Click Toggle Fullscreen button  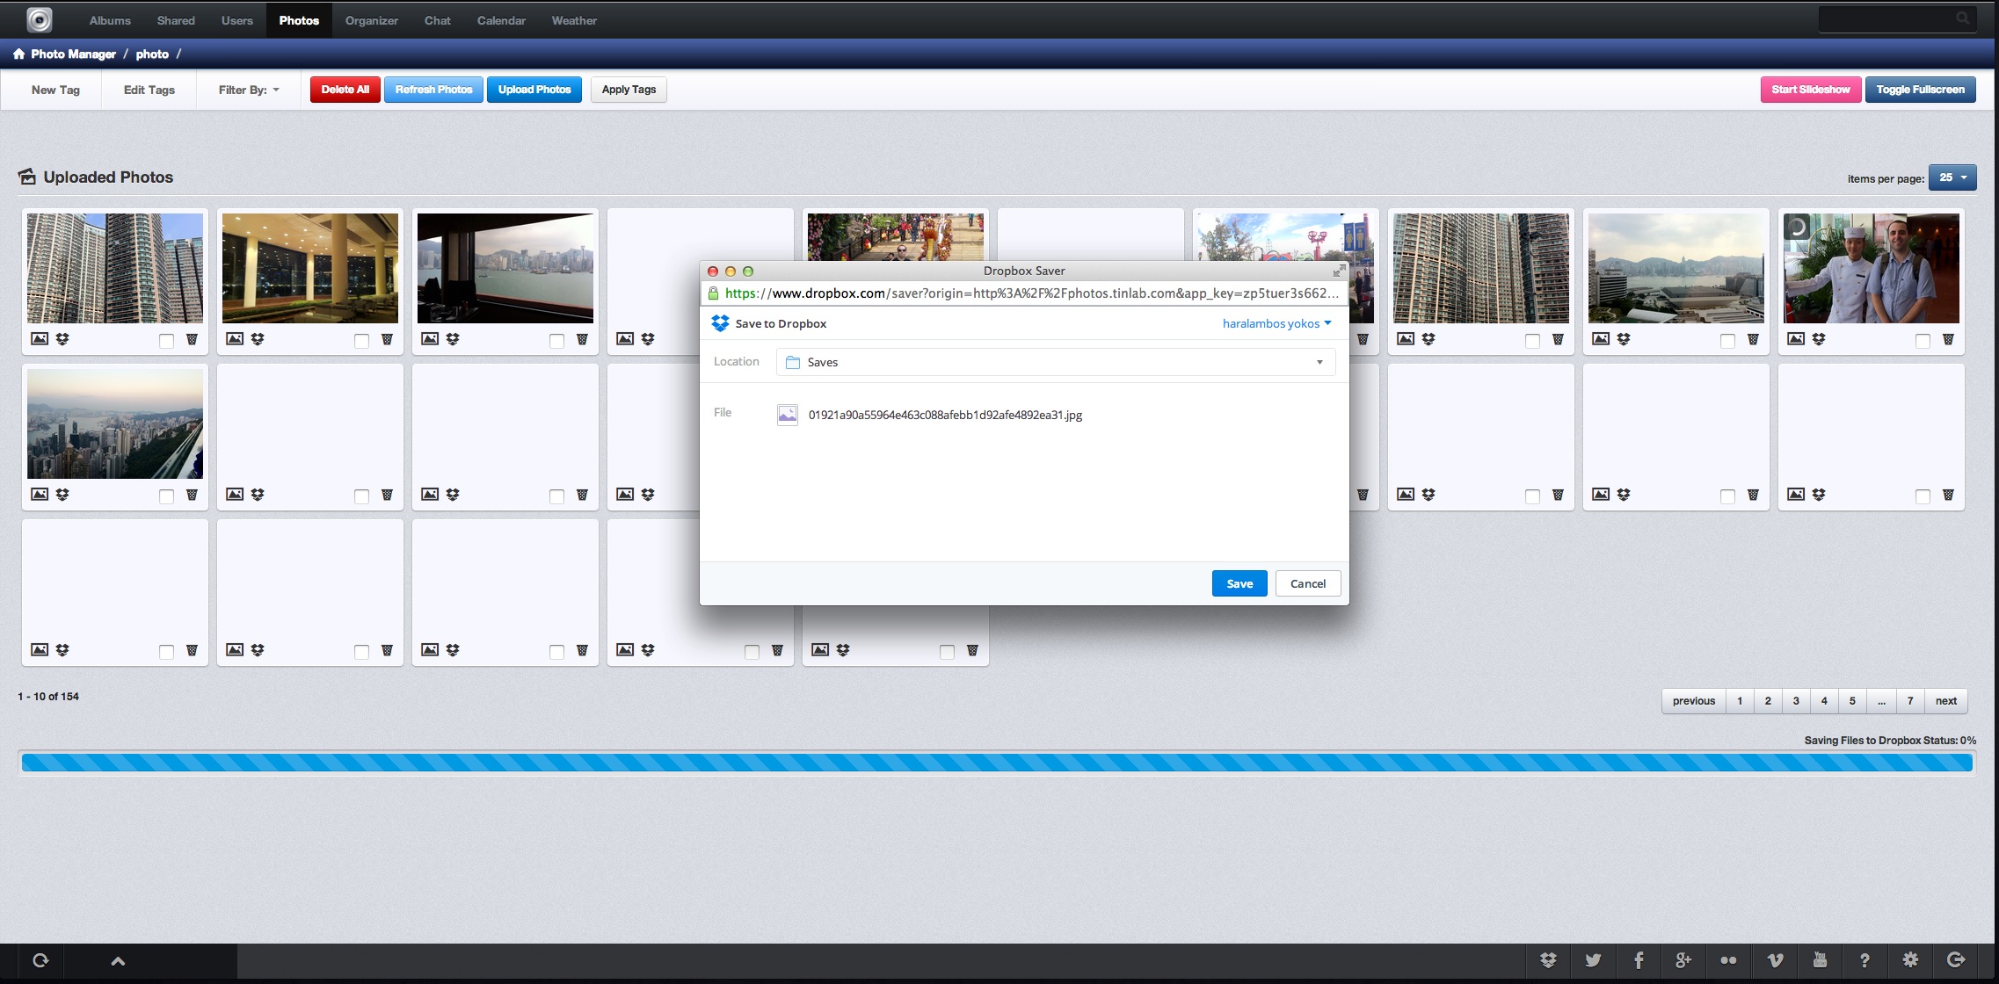pyautogui.click(x=1921, y=90)
